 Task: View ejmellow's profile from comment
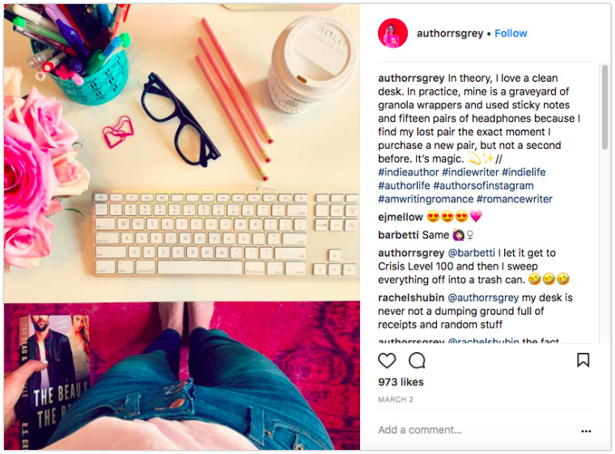(401, 217)
